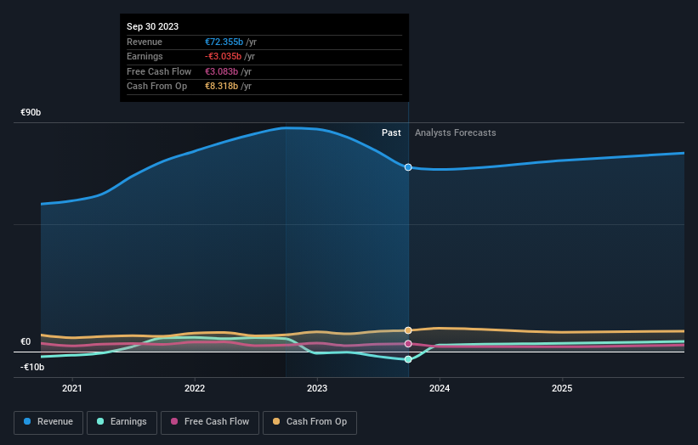Image resolution: width=698 pixels, height=445 pixels.
Task: Click the -€3.035b earnings value in tooltip
Action: (223, 56)
